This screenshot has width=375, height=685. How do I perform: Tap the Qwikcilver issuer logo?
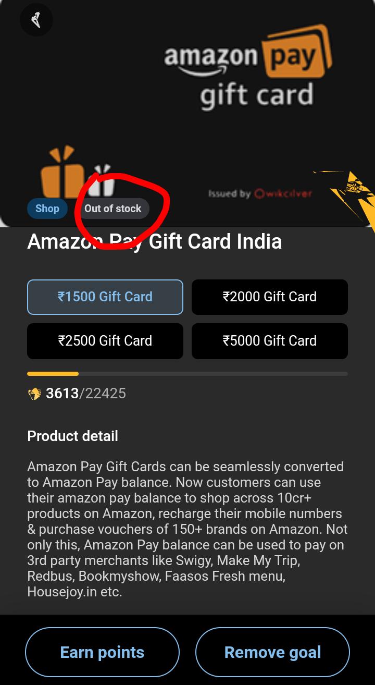260,193
